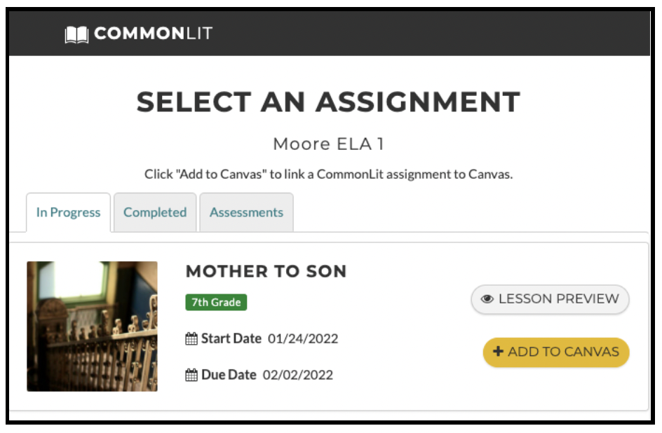Select the Assessments tab
This screenshot has width=662, height=433.
246,212
